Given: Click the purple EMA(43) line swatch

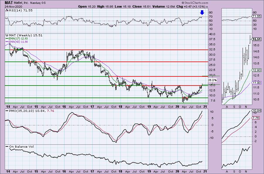Looking at the screenshot, I should click(x=7, y=42).
